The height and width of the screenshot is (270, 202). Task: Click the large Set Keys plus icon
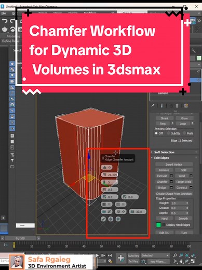[121, 258]
